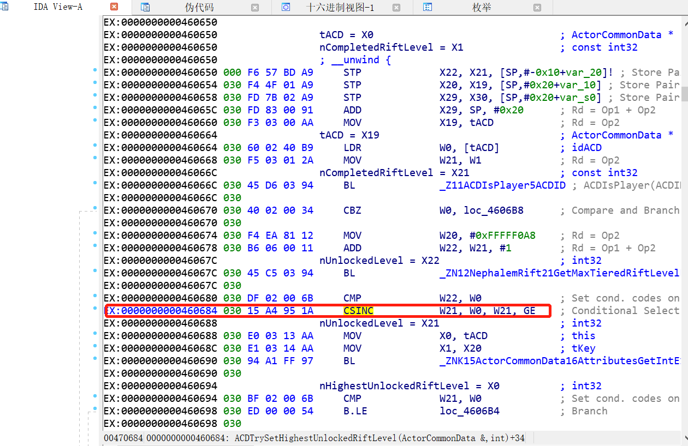Click the 枚举 tab icon

[x=428, y=7]
